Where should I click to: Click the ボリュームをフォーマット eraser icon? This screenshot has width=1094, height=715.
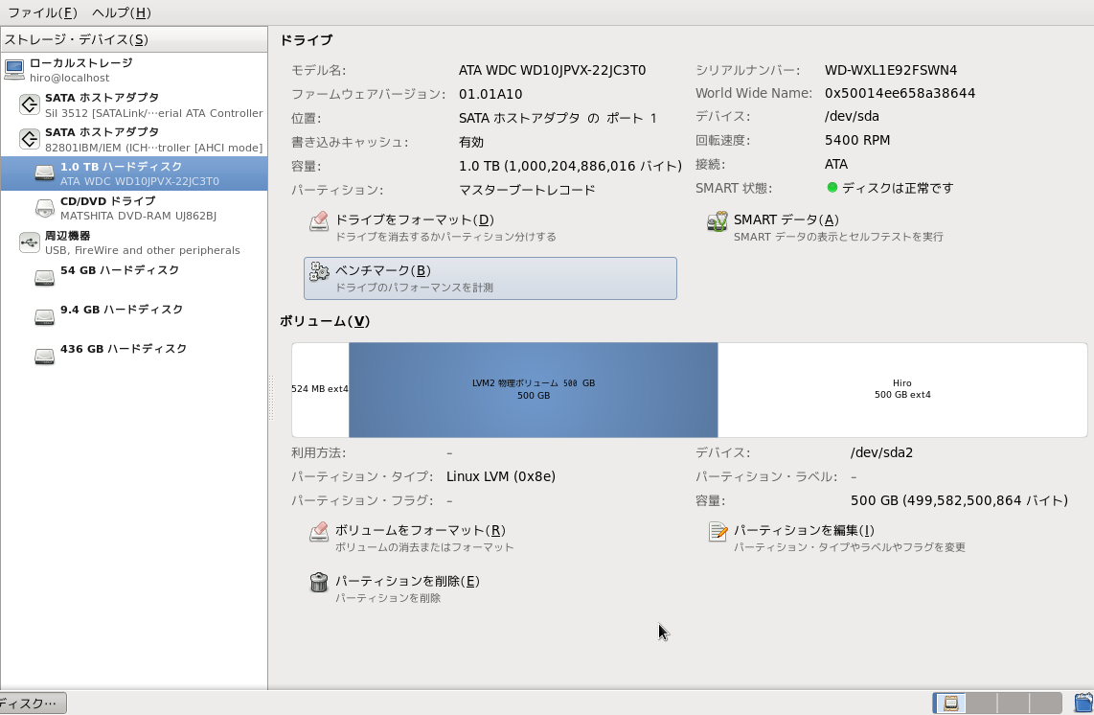pos(319,532)
